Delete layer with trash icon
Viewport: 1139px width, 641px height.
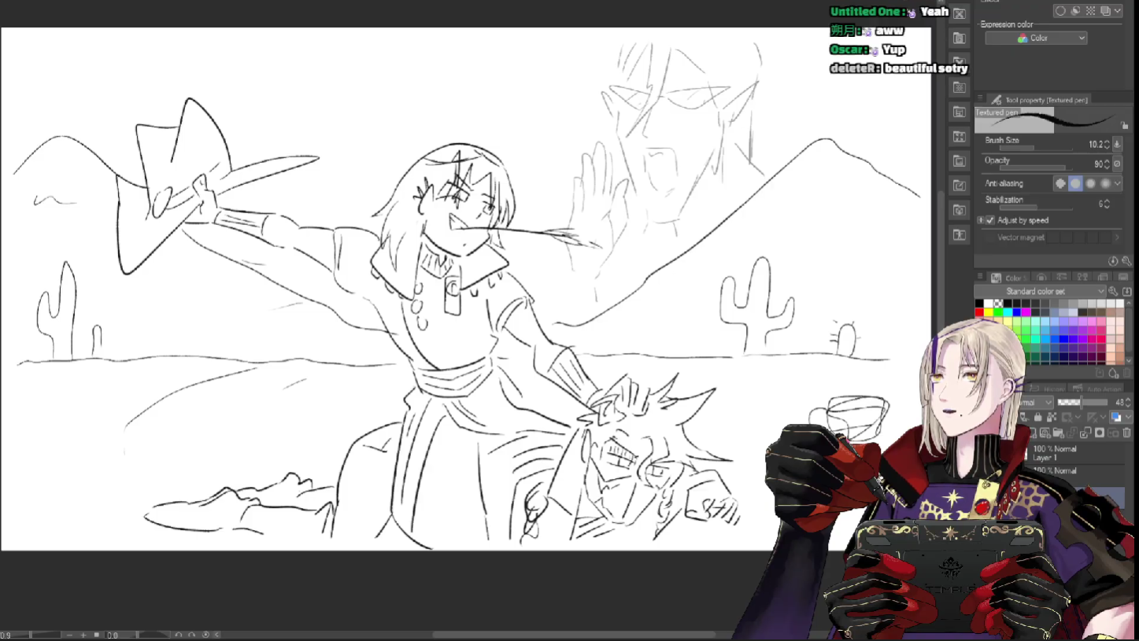(1126, 433)
